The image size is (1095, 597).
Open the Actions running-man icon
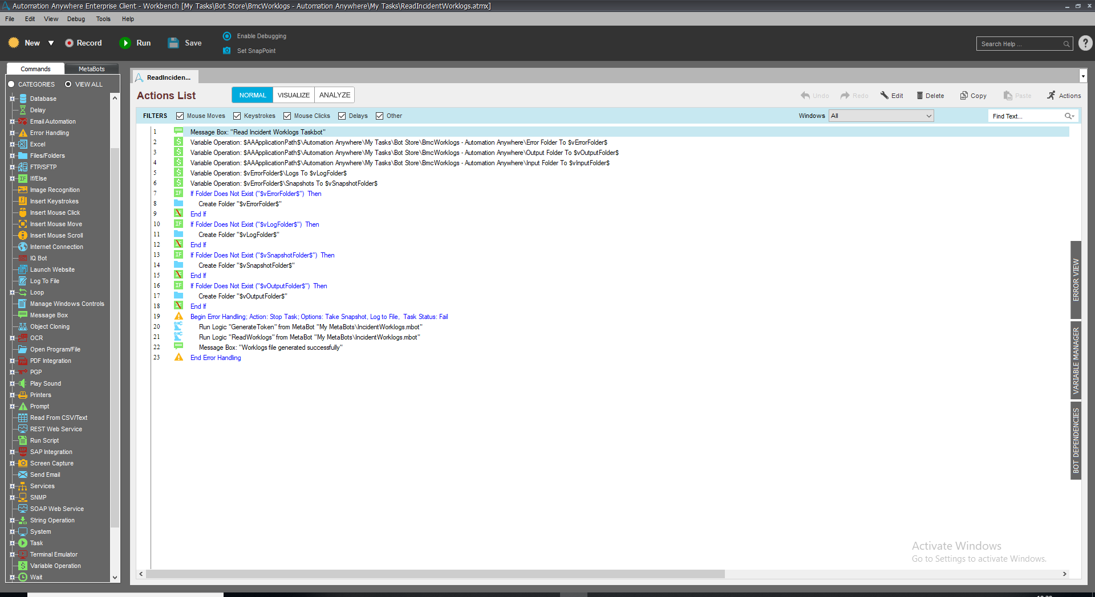pos(1051,96)
